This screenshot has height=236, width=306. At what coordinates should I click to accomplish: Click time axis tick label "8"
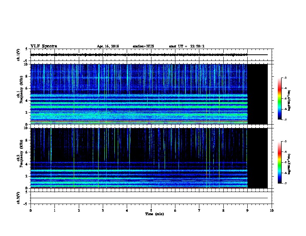click(x=223, y=211)
